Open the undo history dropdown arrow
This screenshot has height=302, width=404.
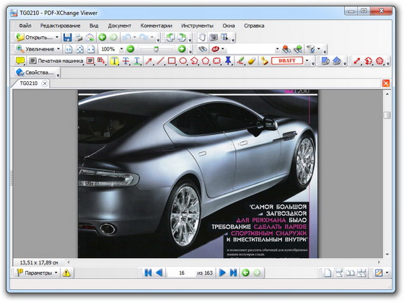point(134,37)
